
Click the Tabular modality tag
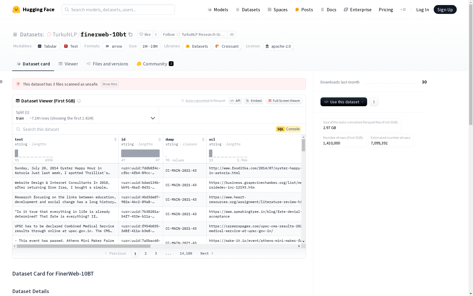pyautogui.click(x=47, y=46)
